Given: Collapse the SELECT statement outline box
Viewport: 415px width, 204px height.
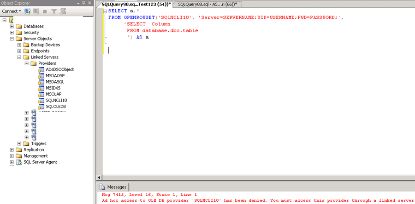Looking at the screenshot, I should [x=105, y=11].
